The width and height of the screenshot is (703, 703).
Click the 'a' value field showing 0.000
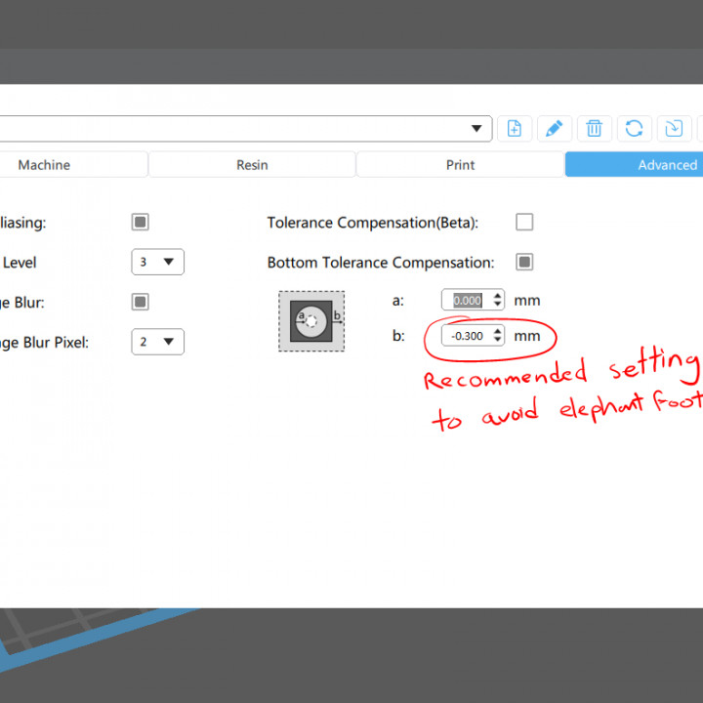pyautogui.click(x=467, y=301)
